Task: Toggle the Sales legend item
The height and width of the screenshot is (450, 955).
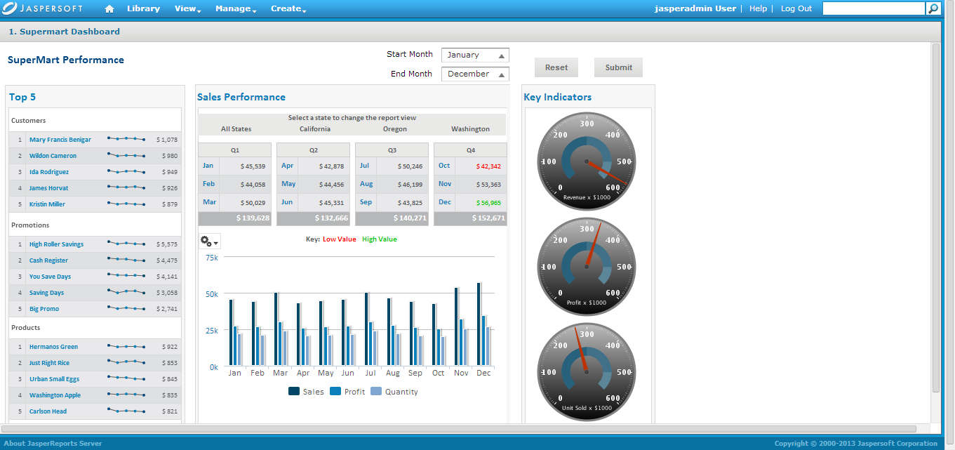Action: 307,392
